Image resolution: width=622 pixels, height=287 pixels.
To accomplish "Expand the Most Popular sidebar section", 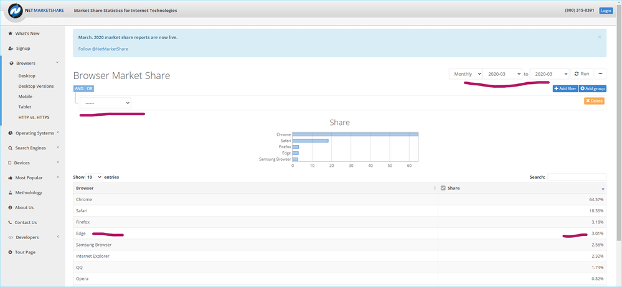I will point(58,177).
